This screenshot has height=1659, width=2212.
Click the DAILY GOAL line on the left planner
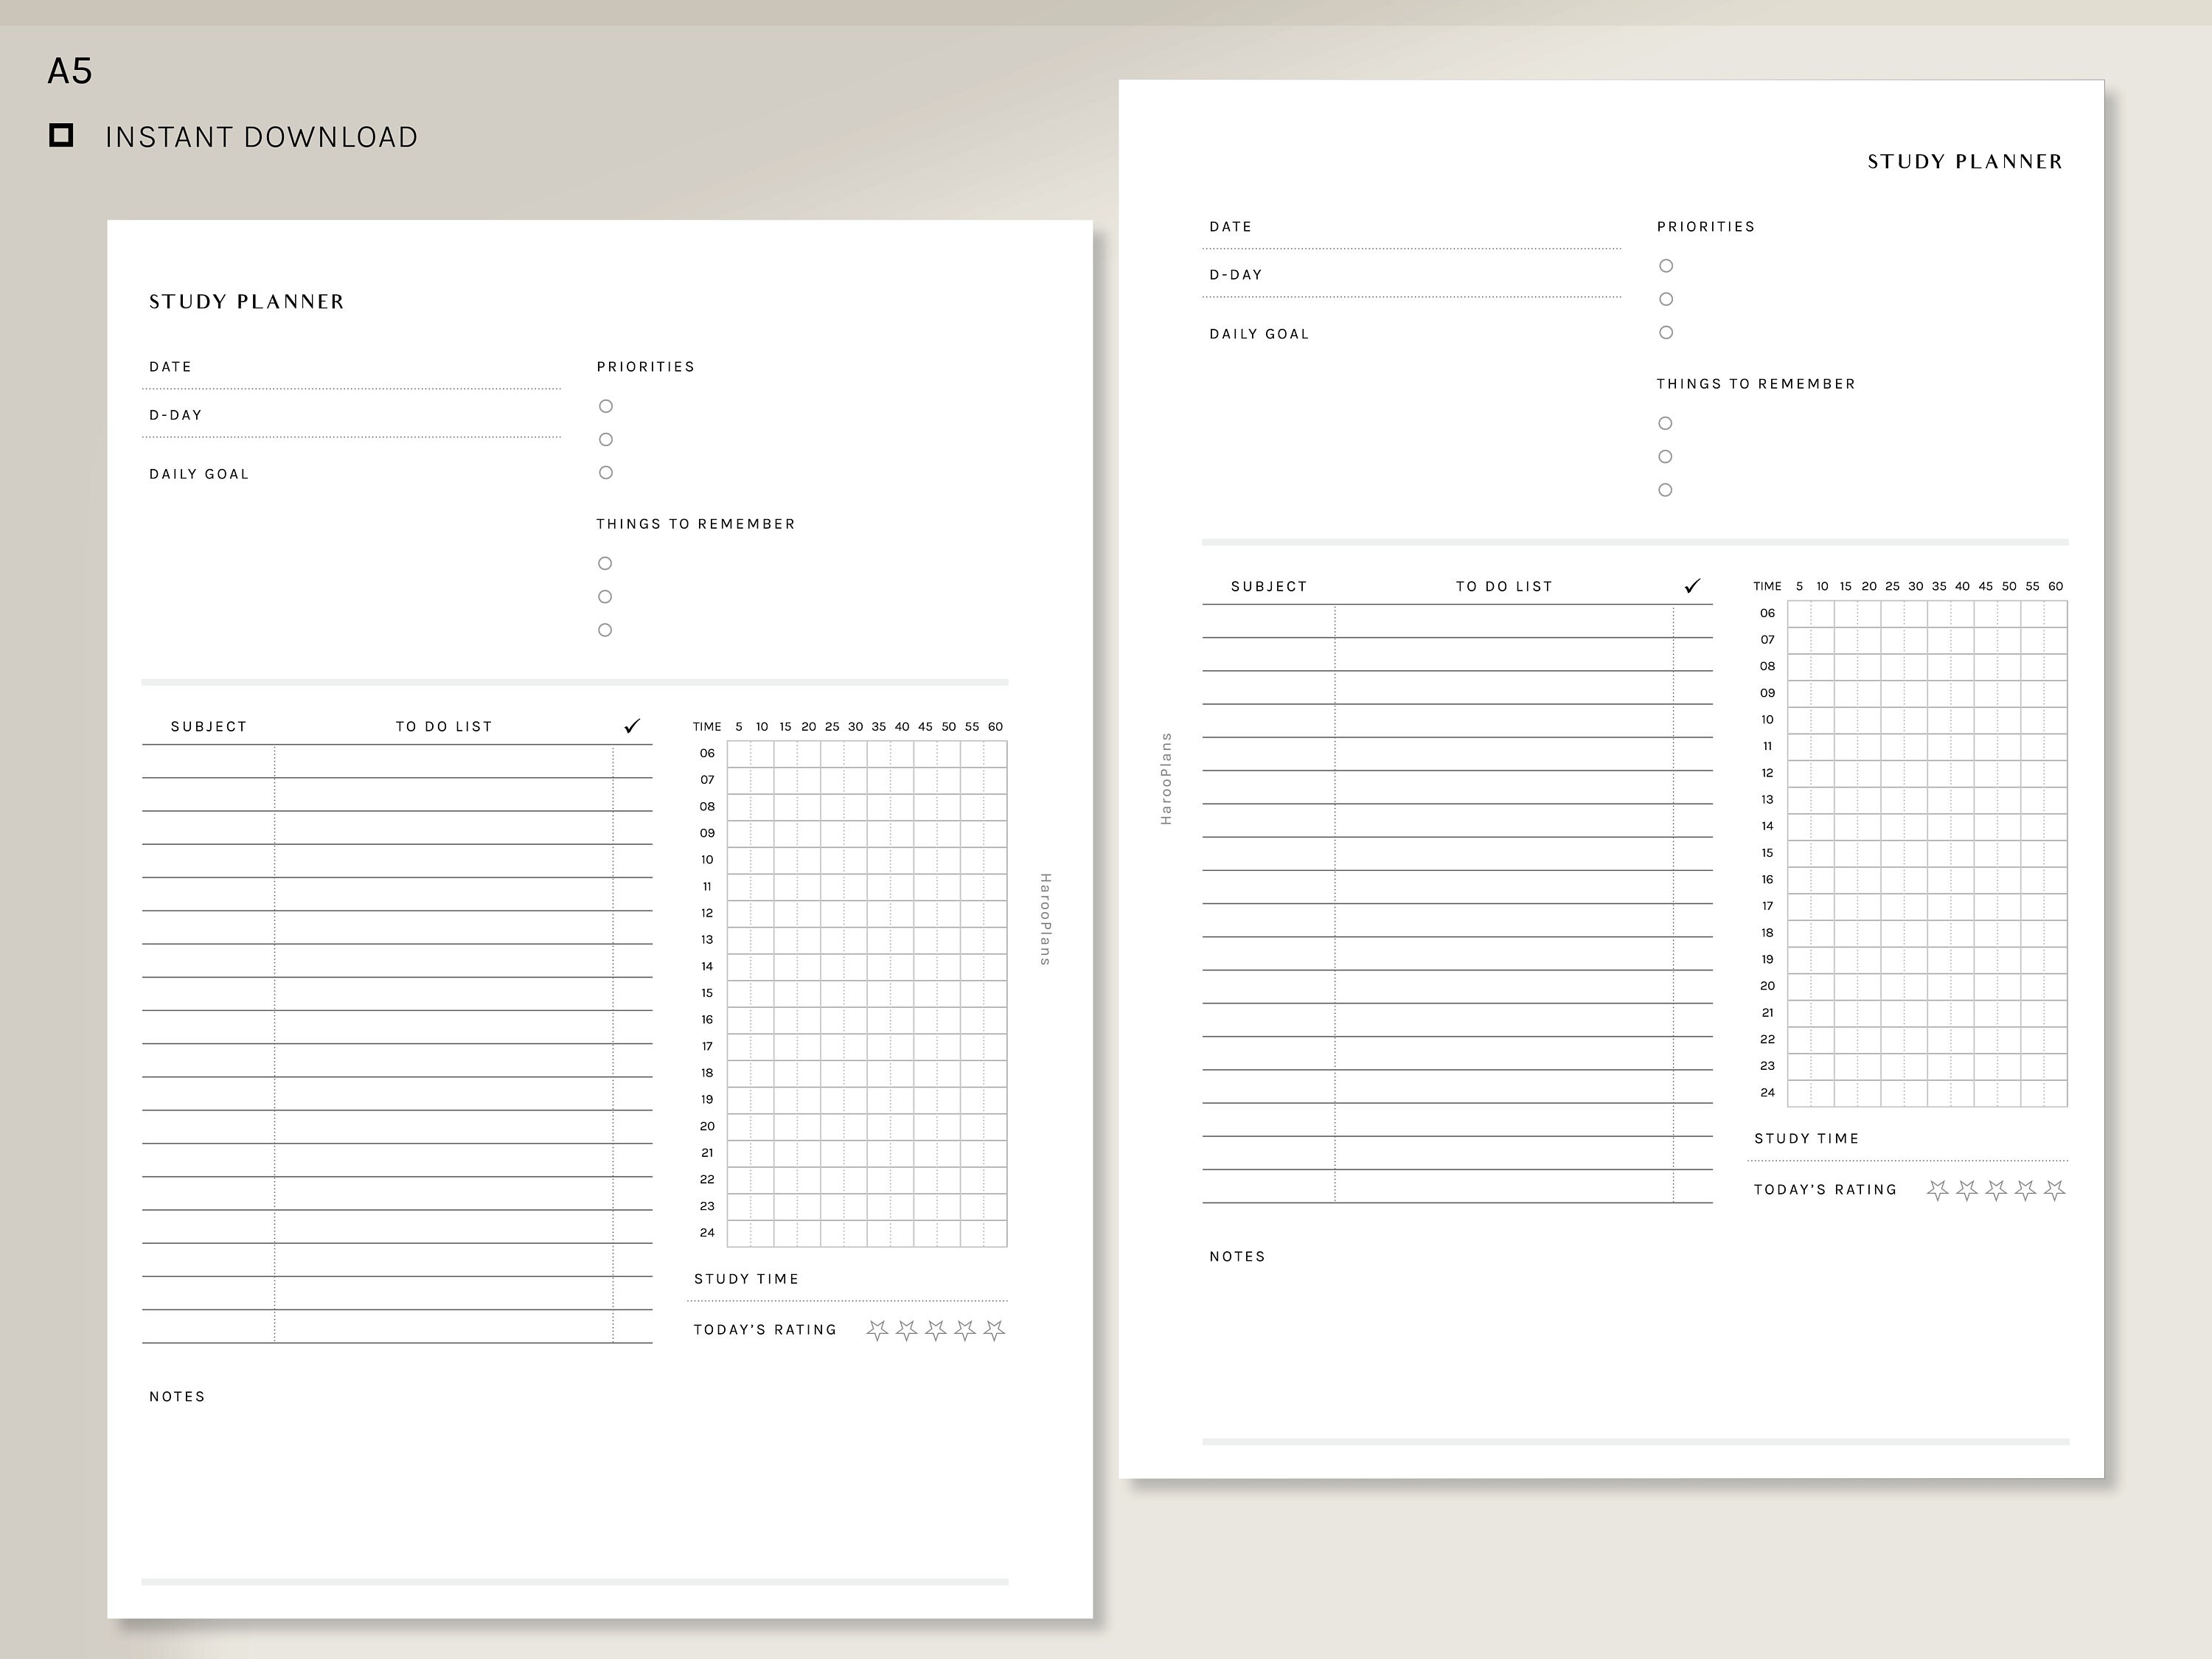(200, 473)
